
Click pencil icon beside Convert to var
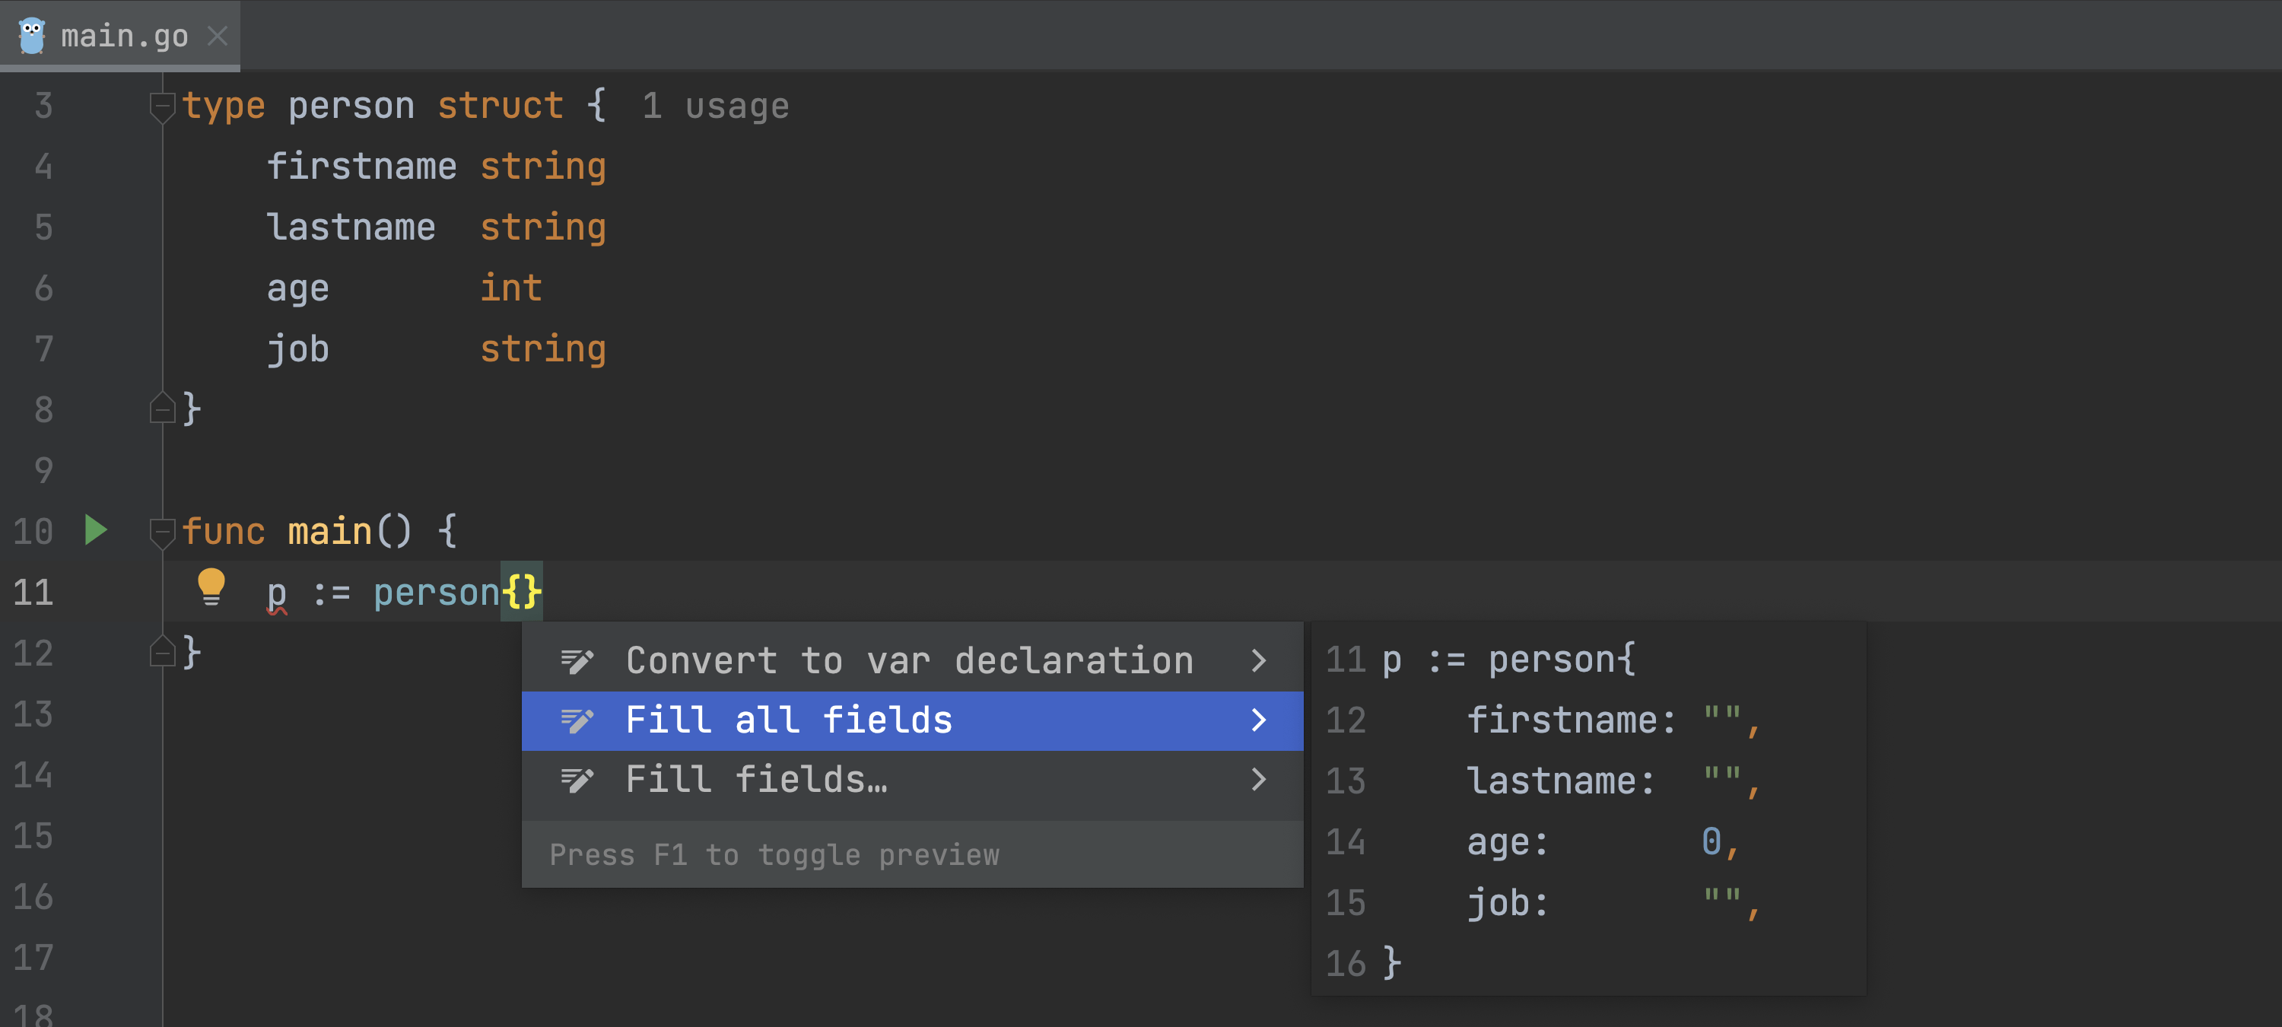[577, 660]
